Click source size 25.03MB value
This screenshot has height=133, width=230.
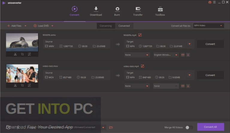[x=101, y=46]
